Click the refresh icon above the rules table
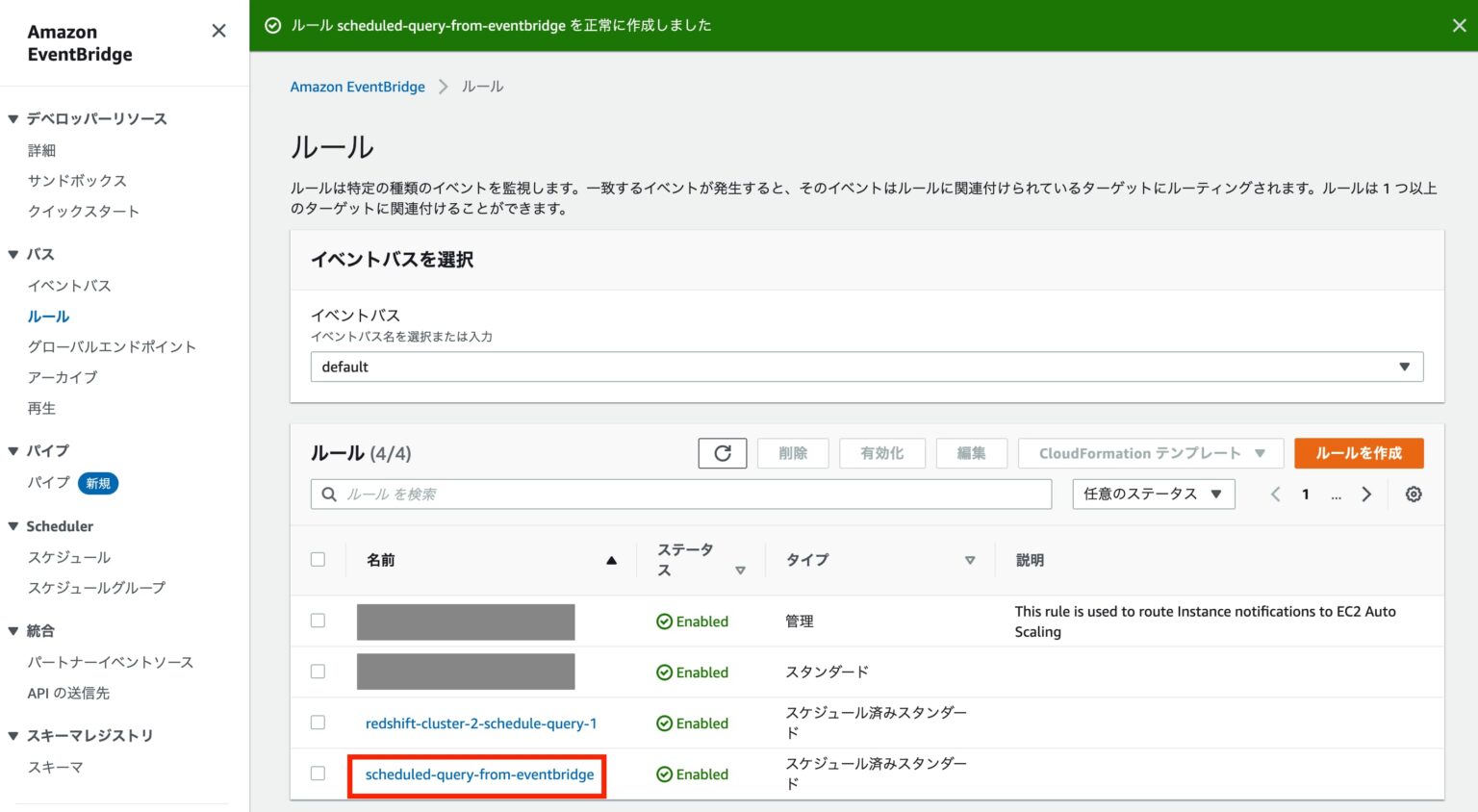 click(723, 452)
